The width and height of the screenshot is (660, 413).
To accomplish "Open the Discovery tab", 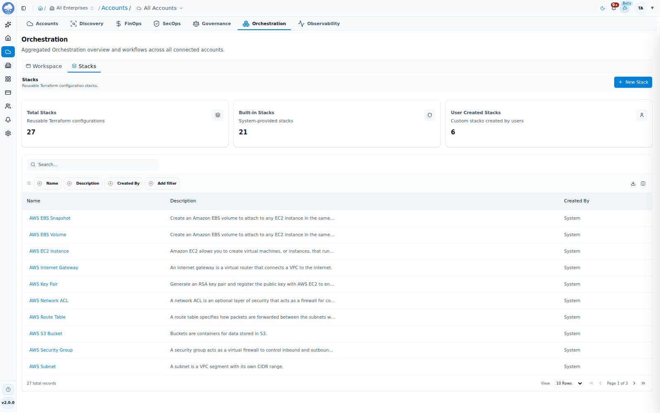I will click(x=87, y=23).
